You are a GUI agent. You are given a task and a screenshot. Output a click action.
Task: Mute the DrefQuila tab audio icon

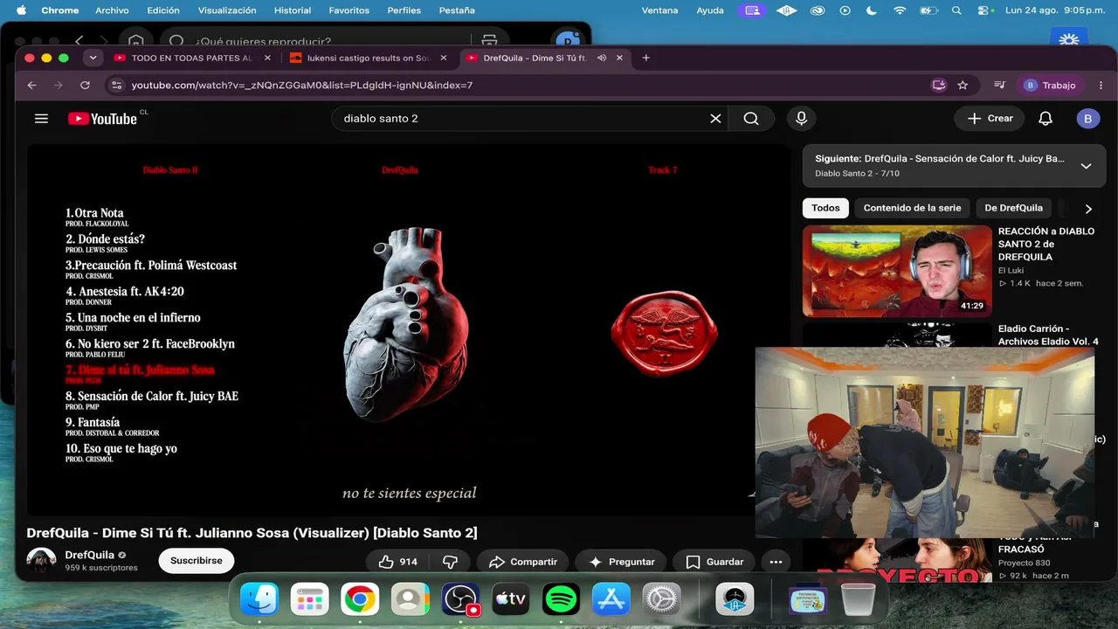tap(602, 58)
